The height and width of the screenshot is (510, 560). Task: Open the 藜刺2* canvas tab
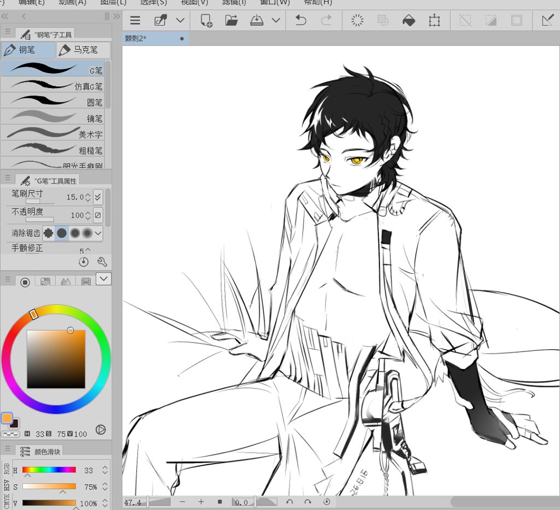click(155, 38)
